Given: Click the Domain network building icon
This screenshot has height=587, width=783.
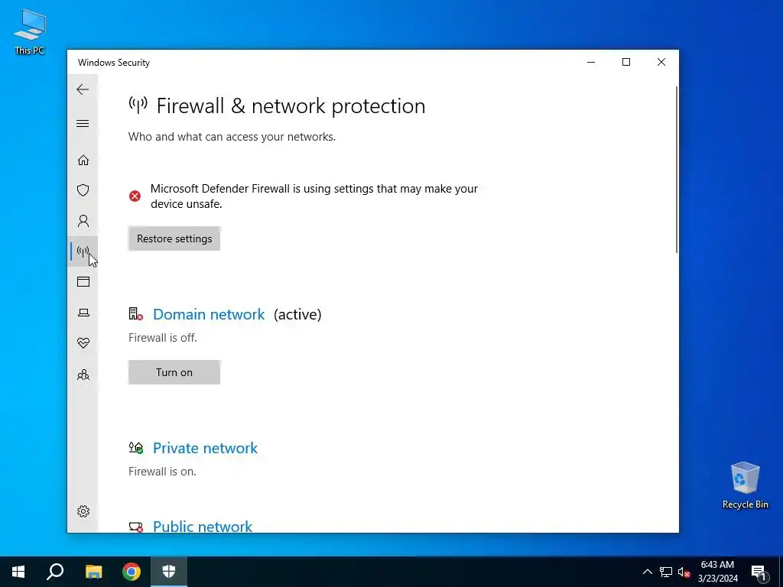Looking at the screenshot, I should point(135,314).
